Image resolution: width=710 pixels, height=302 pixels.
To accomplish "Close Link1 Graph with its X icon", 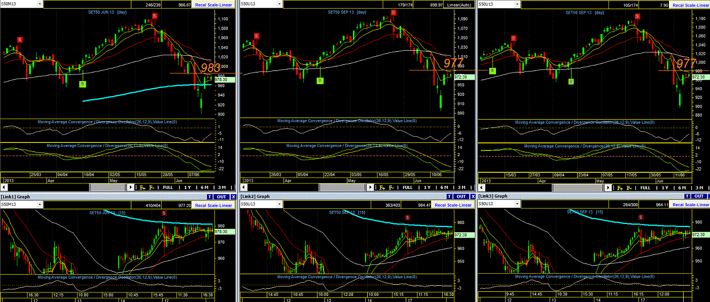I will pos(233,197).
